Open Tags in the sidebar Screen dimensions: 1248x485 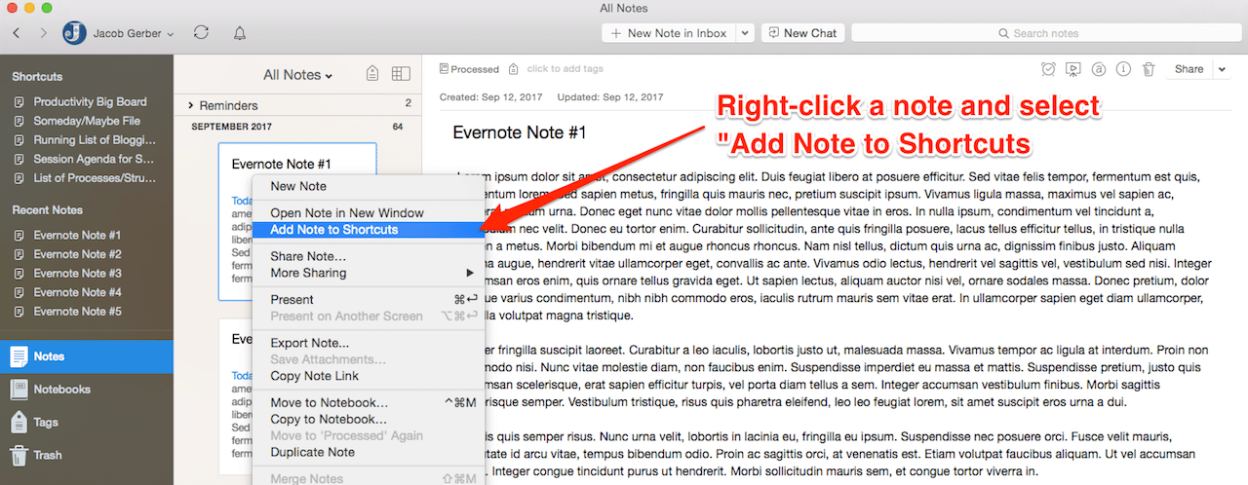tap(87, 423)
